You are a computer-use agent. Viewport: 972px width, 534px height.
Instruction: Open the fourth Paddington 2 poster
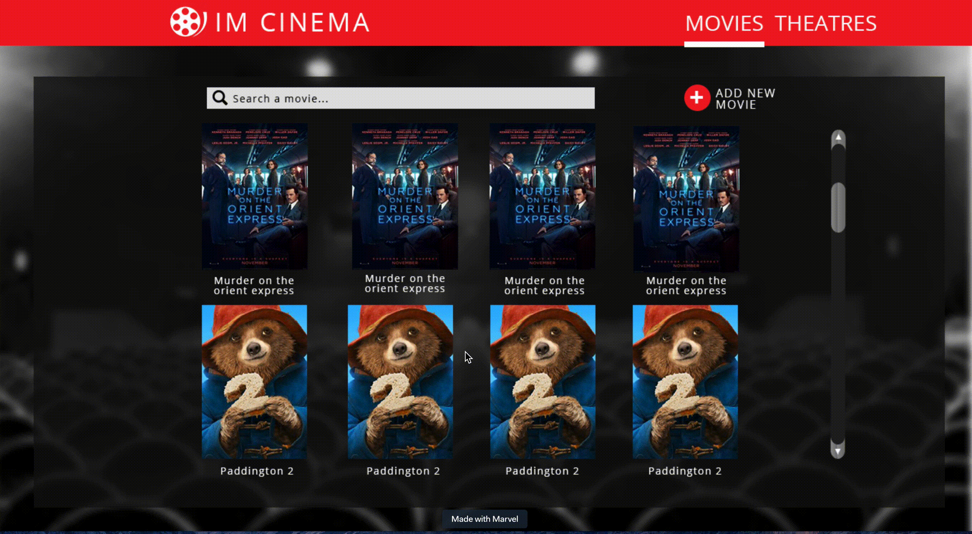click(x=685, y=382)
